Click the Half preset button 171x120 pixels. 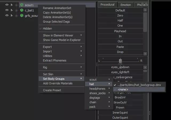[x=120, y=20]
